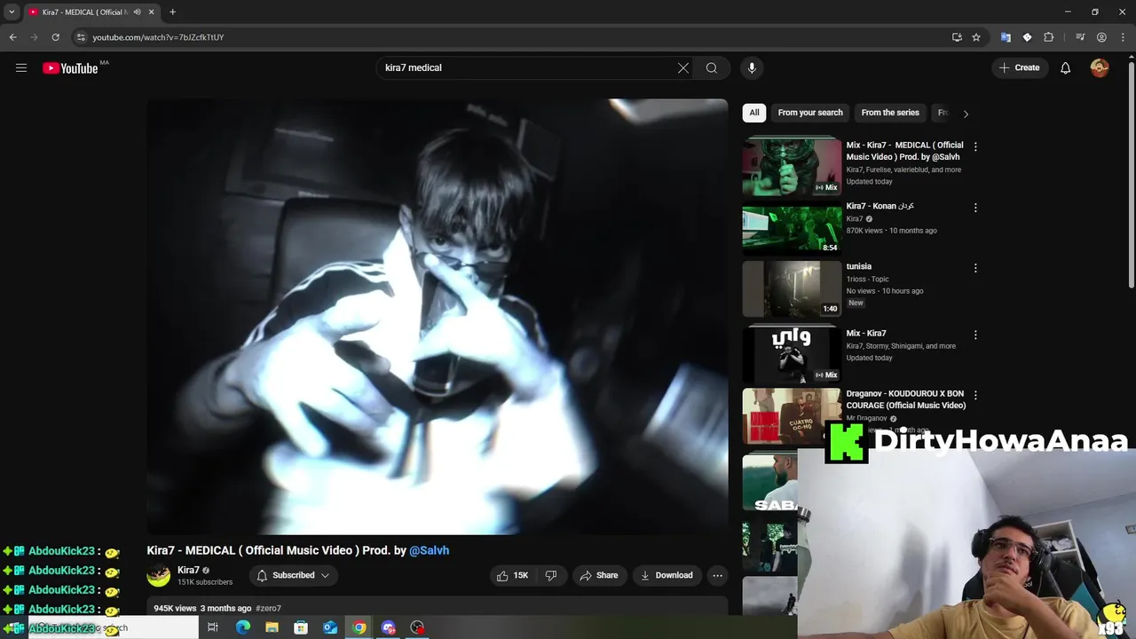Open the tunisia video thumbnail

[x=792, y=289]
